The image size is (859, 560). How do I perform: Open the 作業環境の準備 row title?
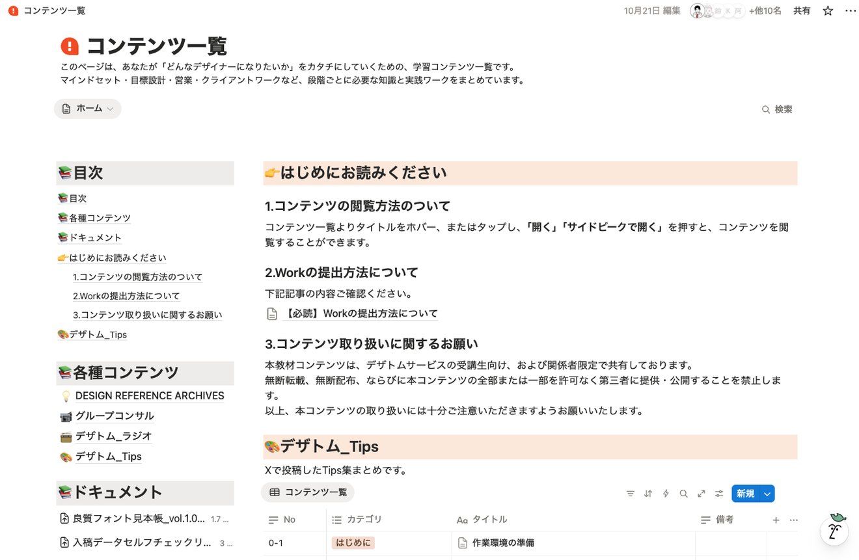(x=504, y=542)
